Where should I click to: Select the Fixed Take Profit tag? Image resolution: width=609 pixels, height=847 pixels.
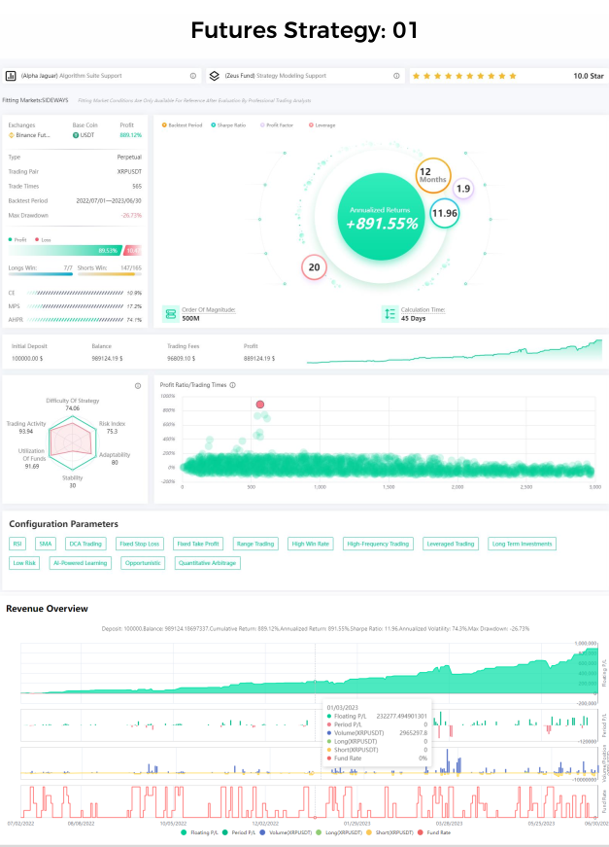tap(198, 544)
